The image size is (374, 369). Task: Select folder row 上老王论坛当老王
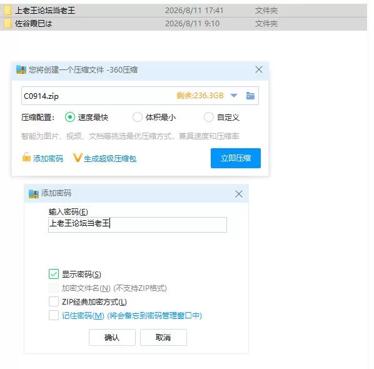pos(183,11)
